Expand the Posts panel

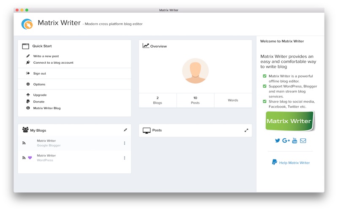pos(246,130)
